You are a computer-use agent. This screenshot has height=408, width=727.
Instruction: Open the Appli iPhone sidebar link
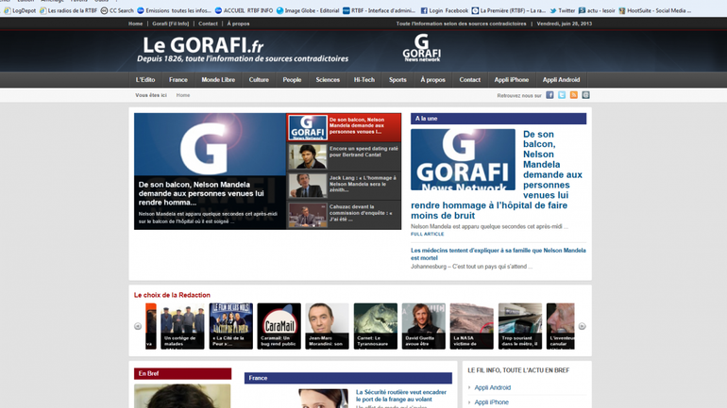pos(491,402)
